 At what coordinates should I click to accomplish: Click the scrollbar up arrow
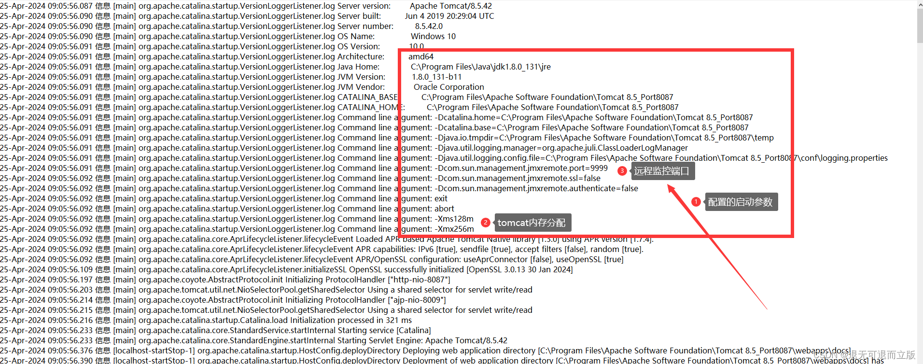pos(920,4)
